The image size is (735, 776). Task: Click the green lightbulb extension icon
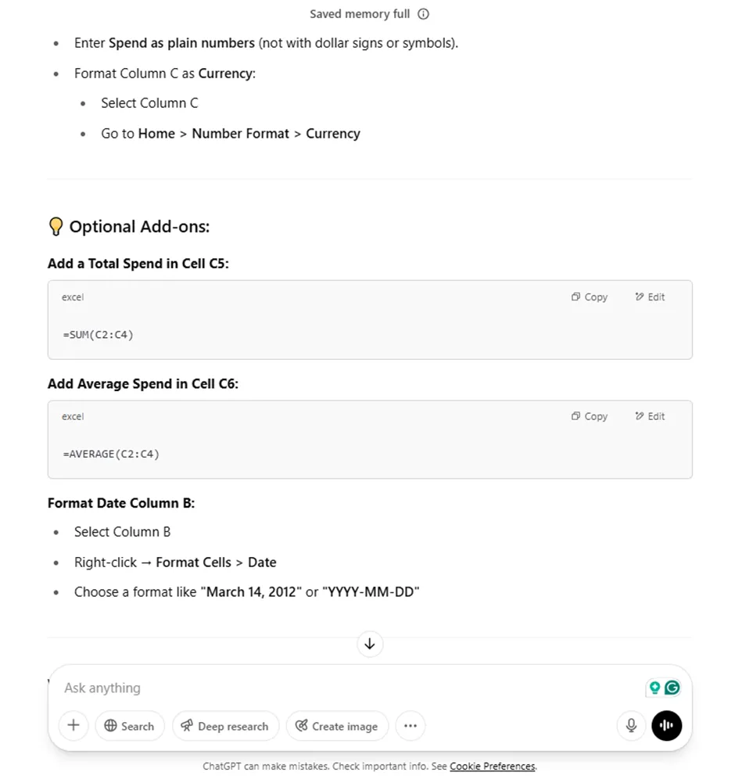click(x=654, y=688)
